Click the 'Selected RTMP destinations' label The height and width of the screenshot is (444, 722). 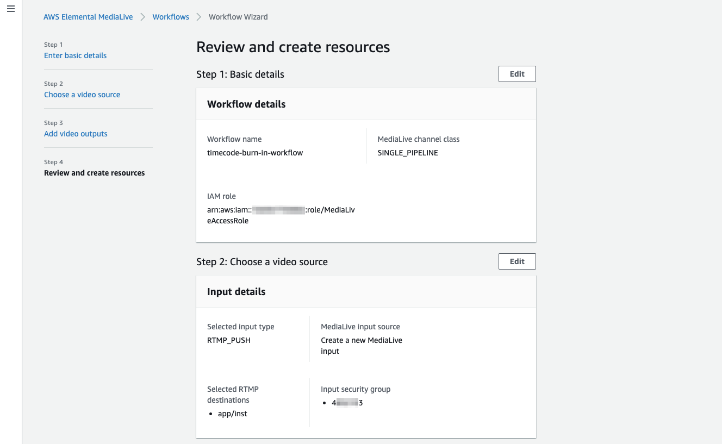[x=233, y=395]
